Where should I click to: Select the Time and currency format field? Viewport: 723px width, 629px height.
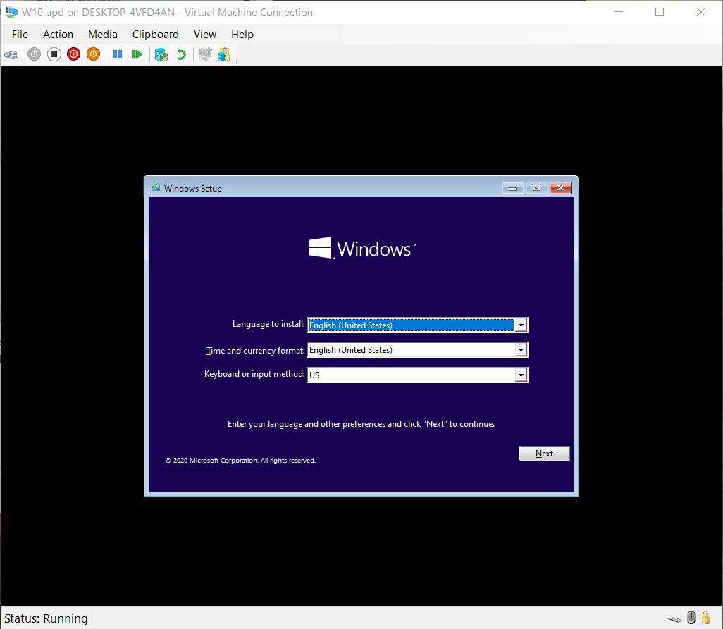(417, 350)
